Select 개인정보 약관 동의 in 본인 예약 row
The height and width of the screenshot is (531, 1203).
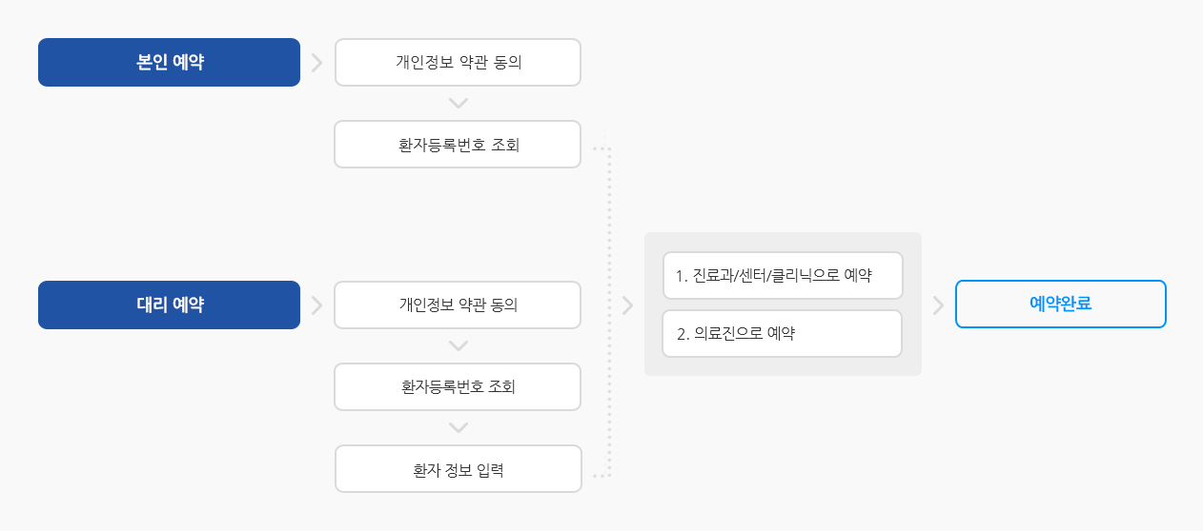coord(458,63)
